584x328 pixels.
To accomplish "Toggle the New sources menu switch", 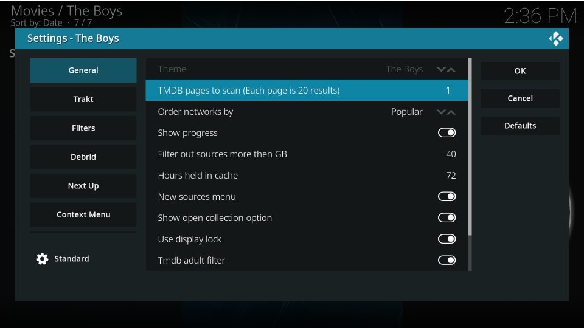I will 447,196.
